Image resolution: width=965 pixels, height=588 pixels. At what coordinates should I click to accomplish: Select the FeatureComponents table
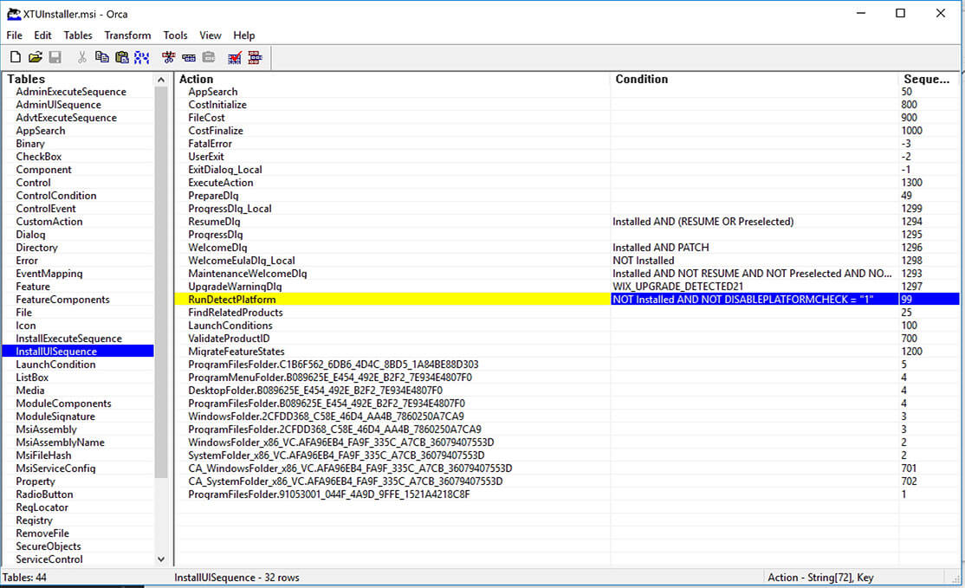[x=62, y=299]
